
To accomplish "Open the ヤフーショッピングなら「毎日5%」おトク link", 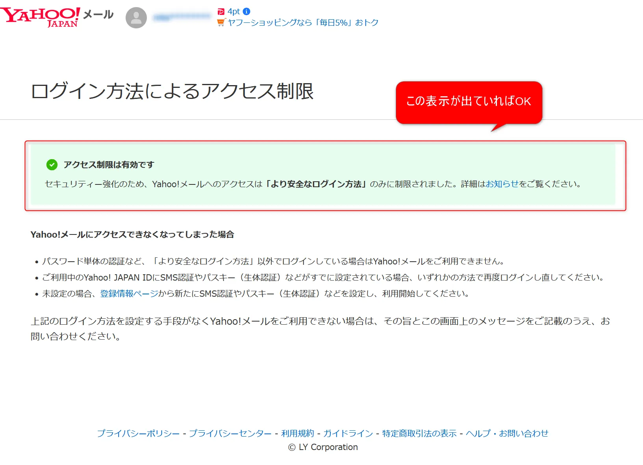I will [x=303, y=22].
